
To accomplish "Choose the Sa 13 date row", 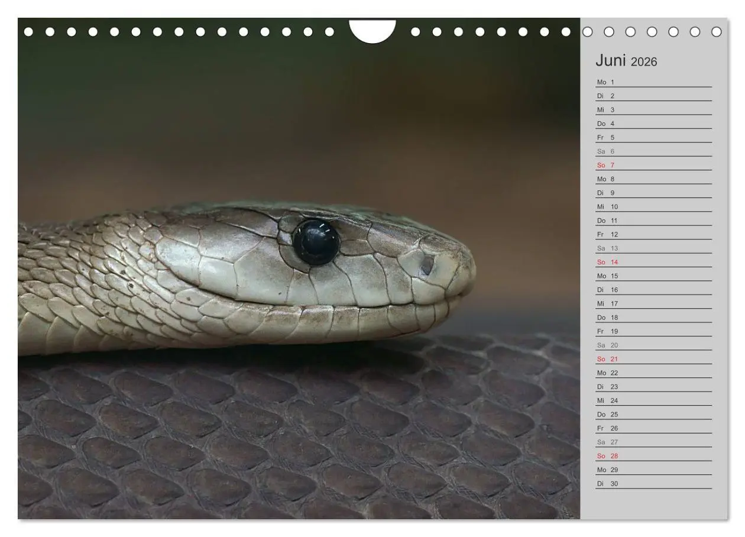I will point(653,248).
